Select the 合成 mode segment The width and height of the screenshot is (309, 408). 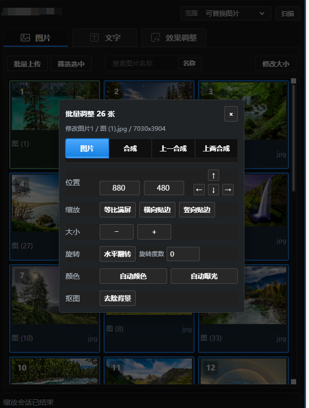(x=130, y=148)
